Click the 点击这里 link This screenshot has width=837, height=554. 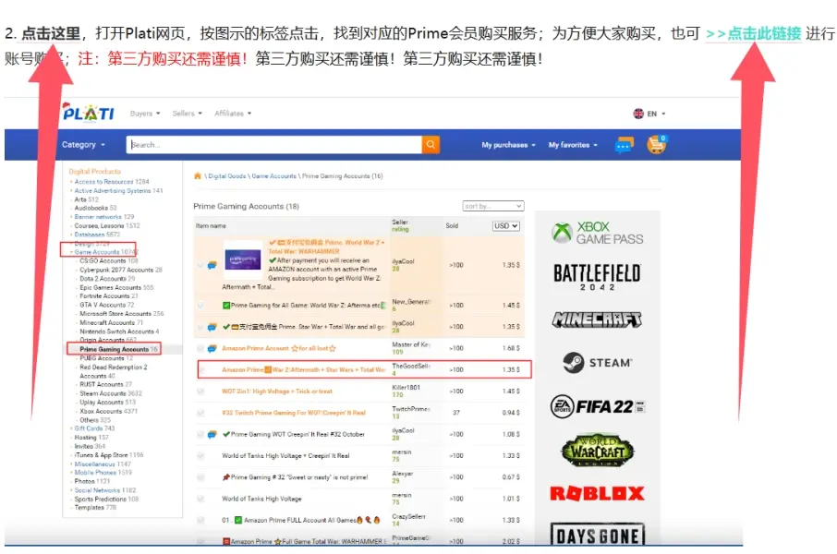(51, 33)
